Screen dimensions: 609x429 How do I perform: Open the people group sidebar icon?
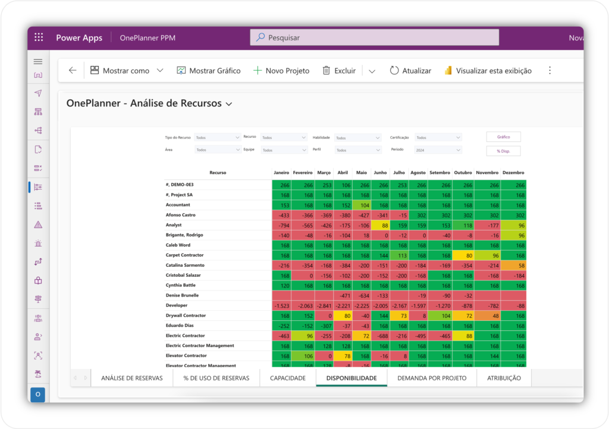pyautogui.click(x=38, y=318)
